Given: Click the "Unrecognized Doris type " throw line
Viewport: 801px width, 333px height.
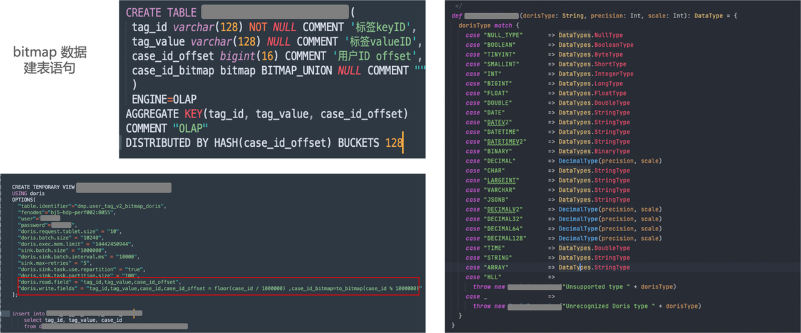Looking at the screenshot, I should click(x=586, y=306).
